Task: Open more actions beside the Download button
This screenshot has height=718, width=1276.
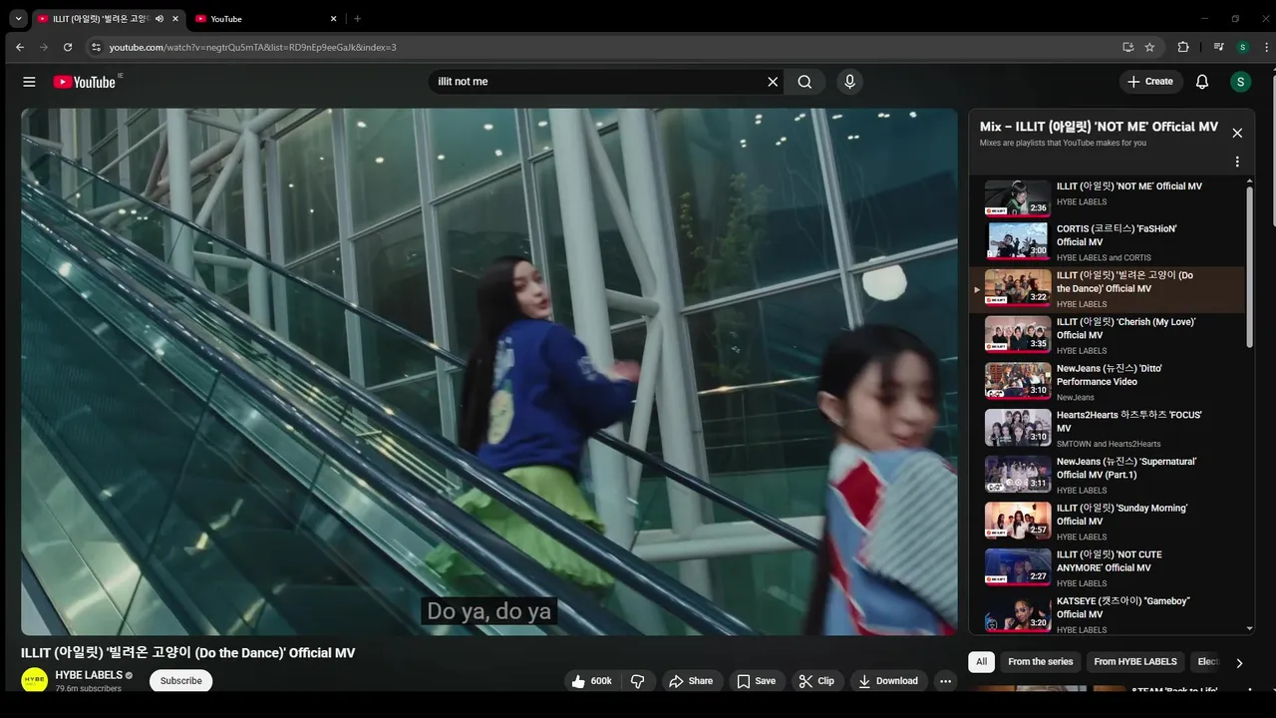Action: (945, 681)
